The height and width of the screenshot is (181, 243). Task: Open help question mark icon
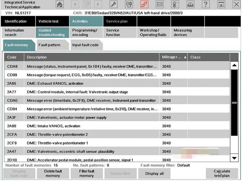click(x=206, y=5)
